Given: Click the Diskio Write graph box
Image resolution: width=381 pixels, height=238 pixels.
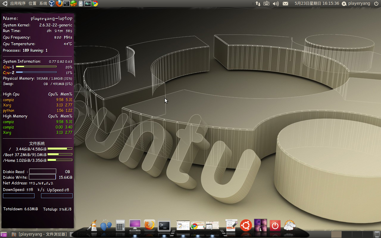Looking at the screenshot, I should (42, 177).
